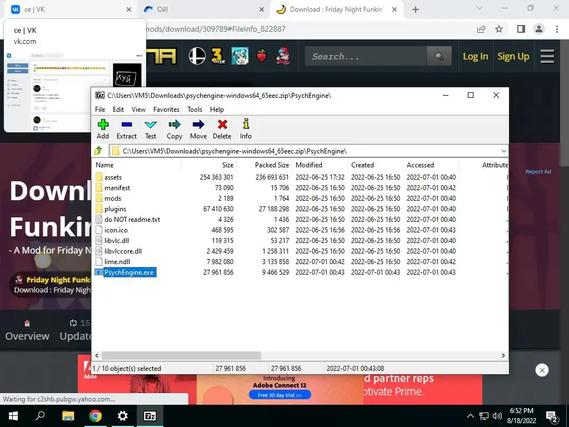Open the View menu
The image size is (569, 427).
coord(138,110)
